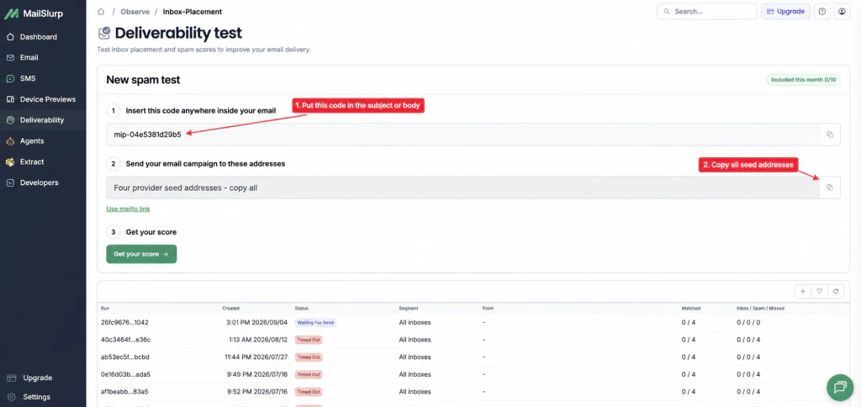Open the Email section
861x407 pixels.
pos(29,58)
